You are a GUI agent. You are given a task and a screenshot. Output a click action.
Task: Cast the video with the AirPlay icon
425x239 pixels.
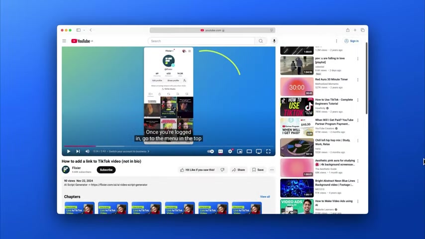pos(259,151)
